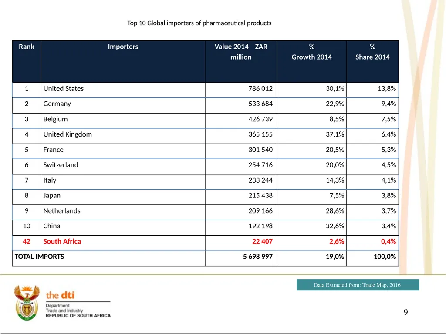Viewport: 446px width, 334px height.
Task: Click the growth '28,6%' for Netherlands
Action: pyautogui.click(x=335, y=211)
